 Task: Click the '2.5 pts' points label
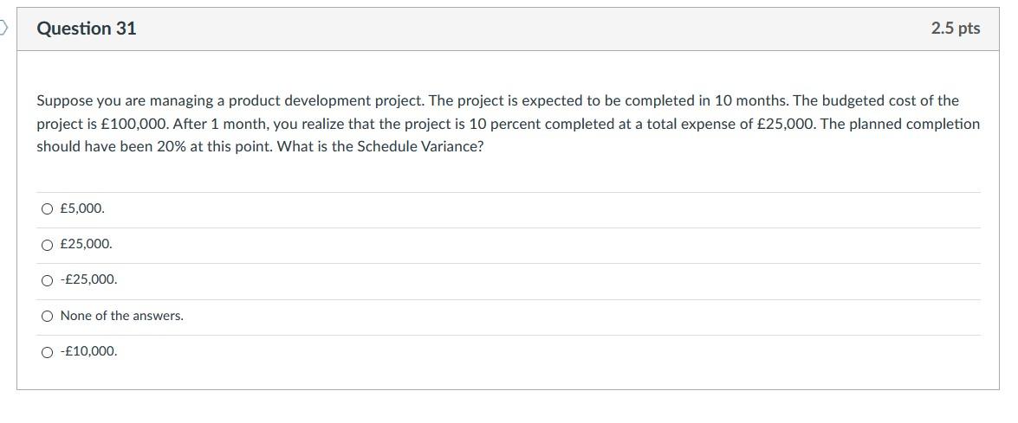pyautogui.click(x=956, y=29)
